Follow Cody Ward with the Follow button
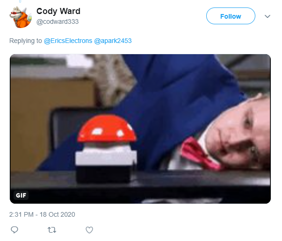 tap(231, 16)
